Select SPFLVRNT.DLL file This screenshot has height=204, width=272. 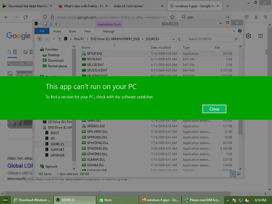point(157,132)
